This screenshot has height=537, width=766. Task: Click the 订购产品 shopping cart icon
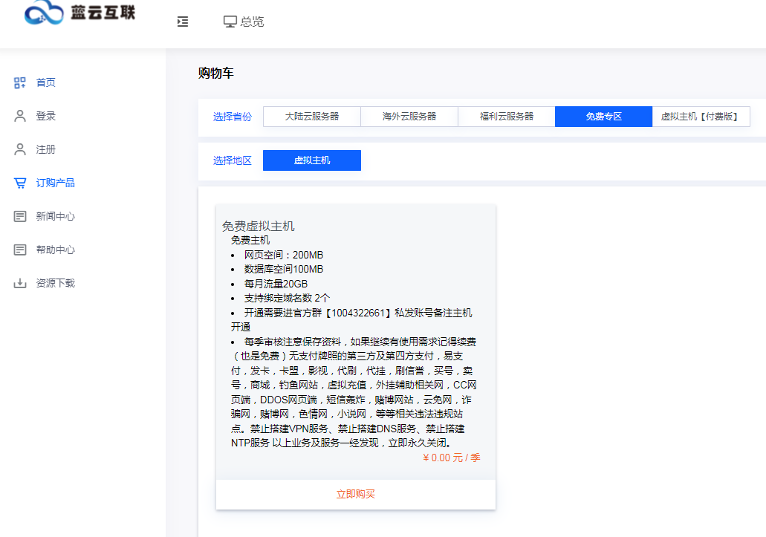20,183
